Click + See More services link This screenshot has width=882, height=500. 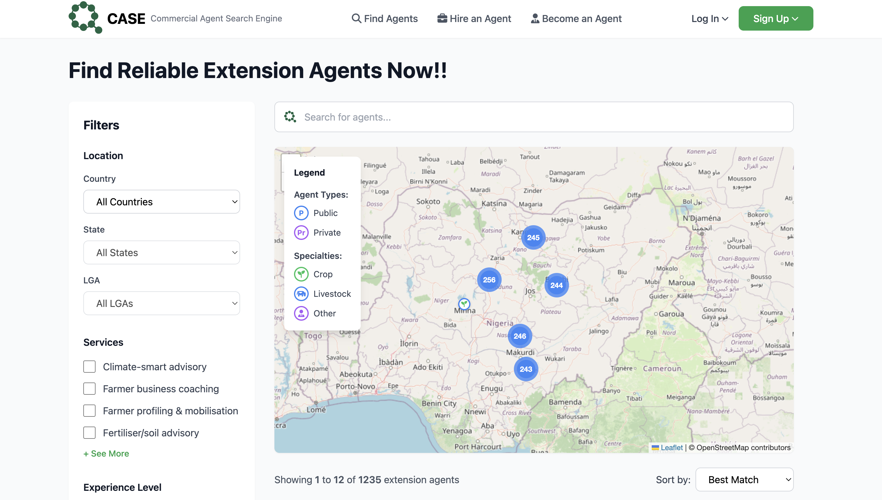point(106,453)
